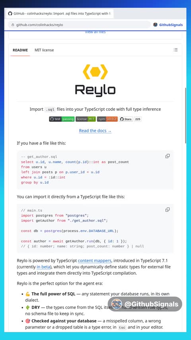Click the GithubSignals avatar icon near the address bar
The width and height of the screenshot is (191, 340).
pos(155,25)
